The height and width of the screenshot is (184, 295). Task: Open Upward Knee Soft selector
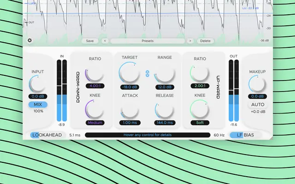click(x=200, y=123)
